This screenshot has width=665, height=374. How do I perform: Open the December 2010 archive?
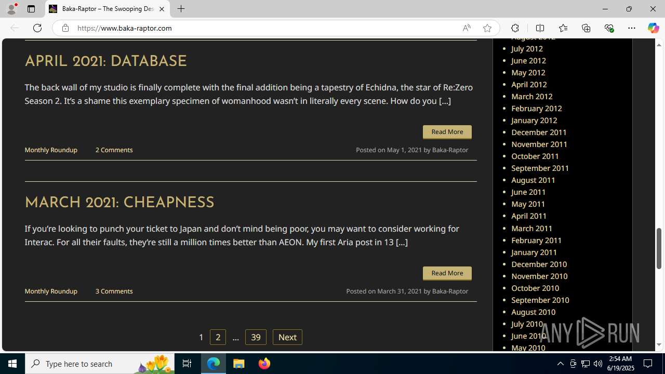coord(539,264)
